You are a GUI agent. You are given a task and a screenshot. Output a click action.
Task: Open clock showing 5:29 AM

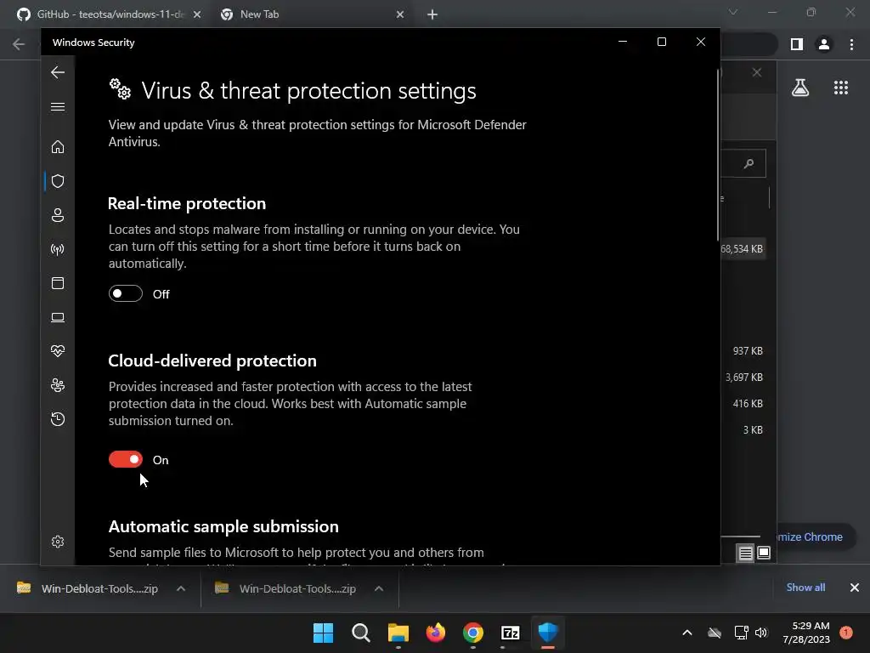click(806, 633)
